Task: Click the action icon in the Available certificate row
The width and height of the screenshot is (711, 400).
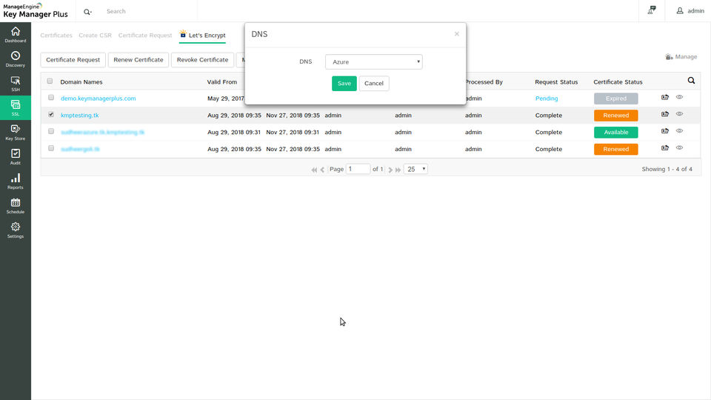Action: coord(665,130)
